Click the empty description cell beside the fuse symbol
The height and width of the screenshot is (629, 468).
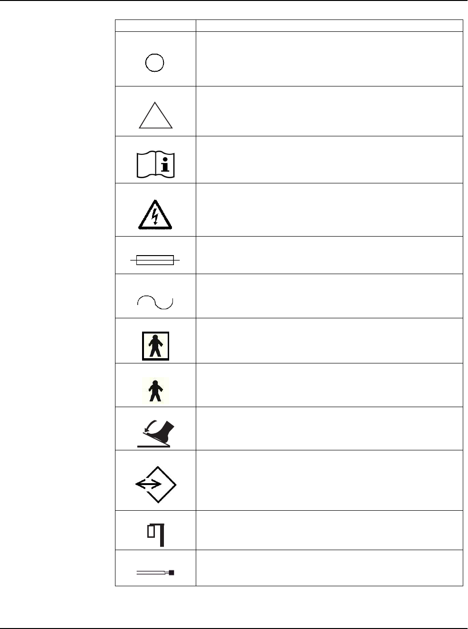tap(329, 255)
